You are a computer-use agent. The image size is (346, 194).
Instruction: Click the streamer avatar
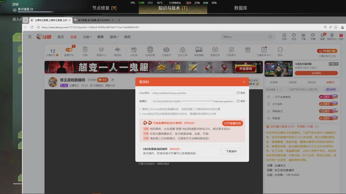pyautogui.click(x=53, y=82)
